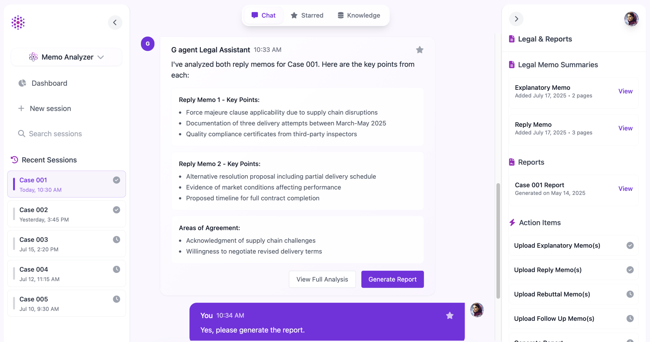Click the View Full Analysis button

point(322,279)
